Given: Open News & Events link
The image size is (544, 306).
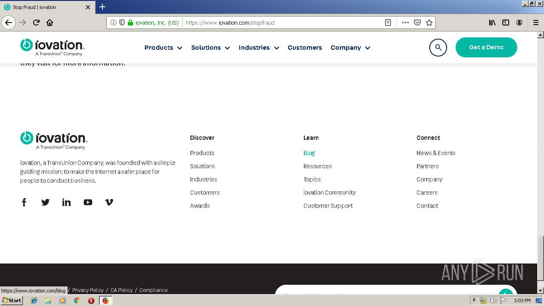Looking at the screenshot, I should [436, 153].
